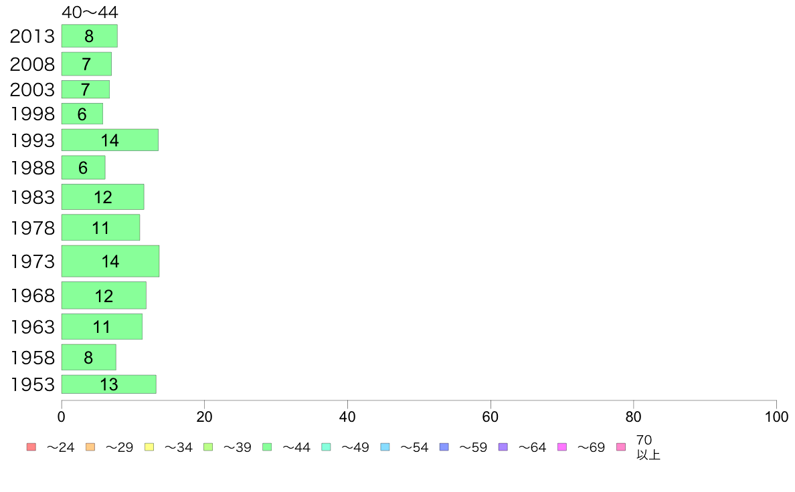The height and width of the screenshot is (492, 795).
Task: Select the 1953 bar showing 13
Action: click(x=109, y=384)
